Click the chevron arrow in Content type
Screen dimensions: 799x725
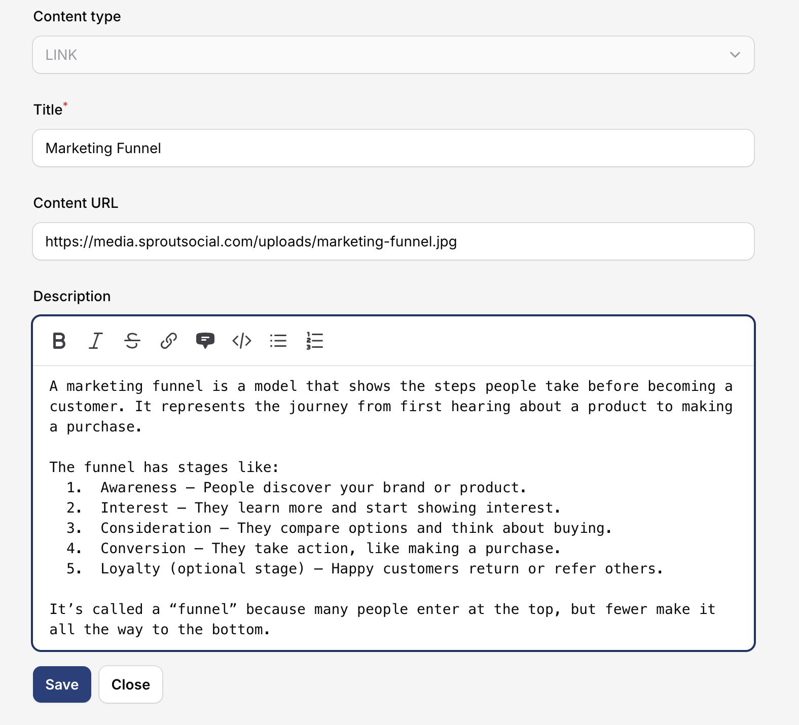(x=735, y=55)
